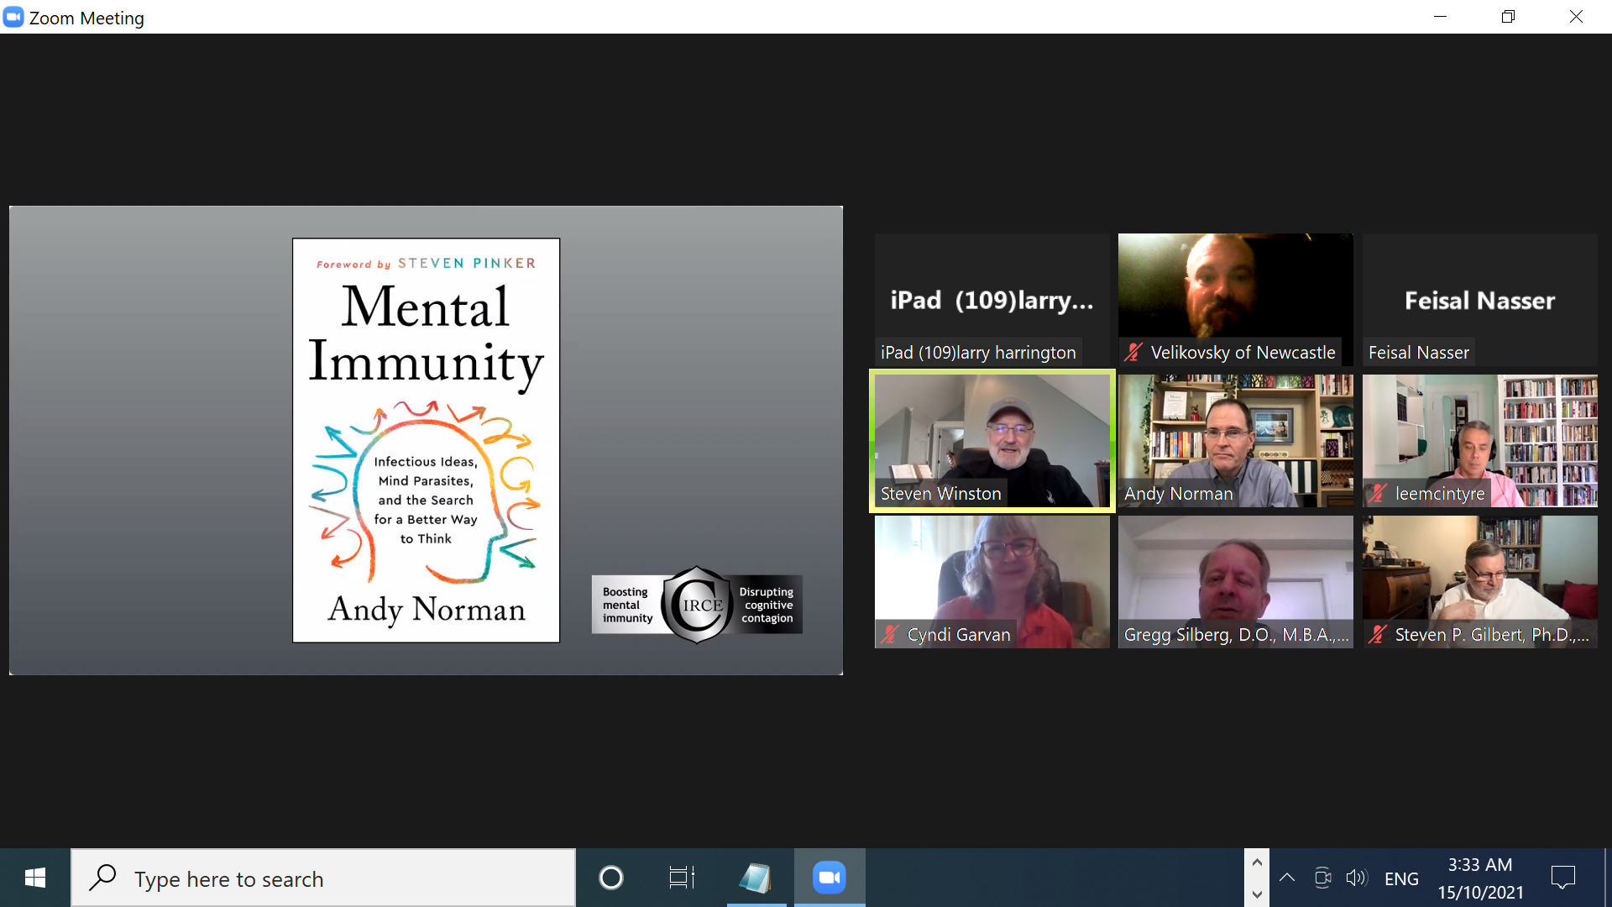
Task: Open the notepad app in taskbar
Action: click(756, 878)
